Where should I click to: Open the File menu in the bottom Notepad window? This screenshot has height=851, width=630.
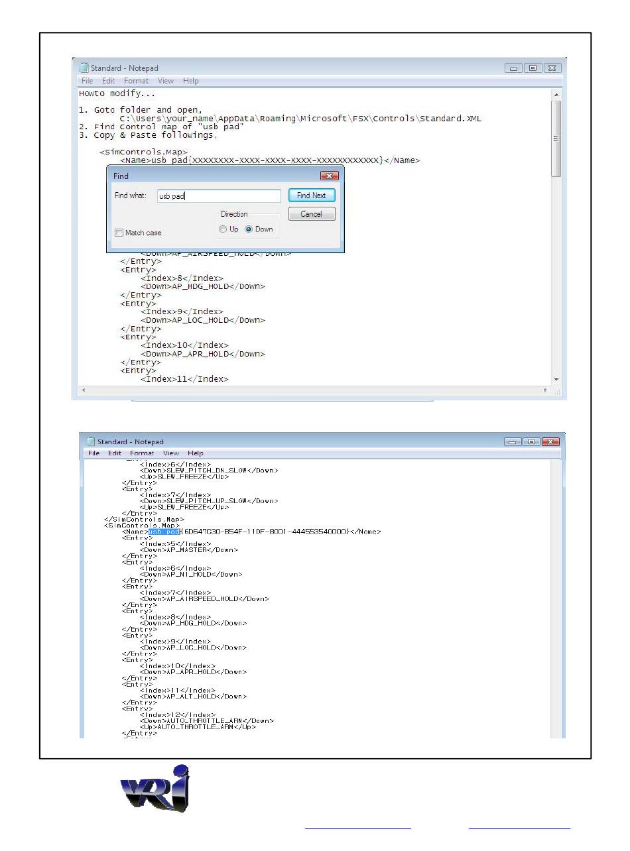(x=94, y=453)
